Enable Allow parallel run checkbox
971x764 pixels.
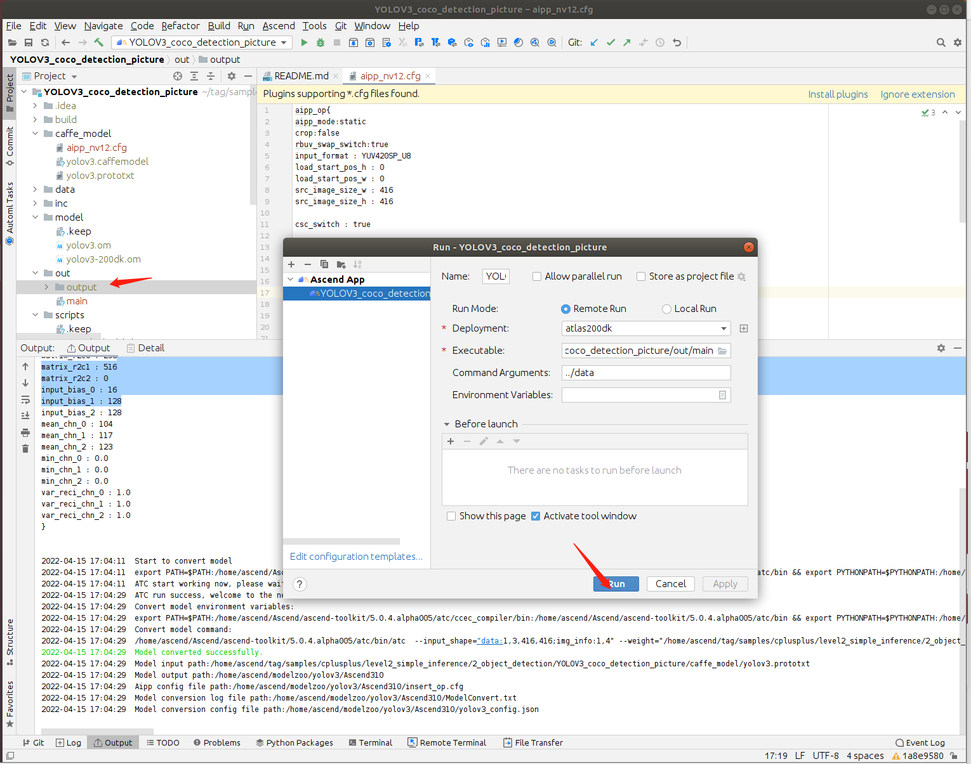[x=537, y=276]
